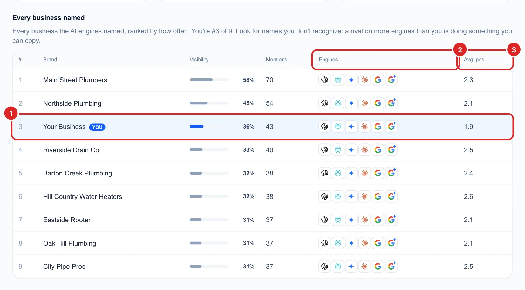This screenshot has width=525, height=290.
Task: Click the Avg. pos. column header
Action: tap(474, 59)
